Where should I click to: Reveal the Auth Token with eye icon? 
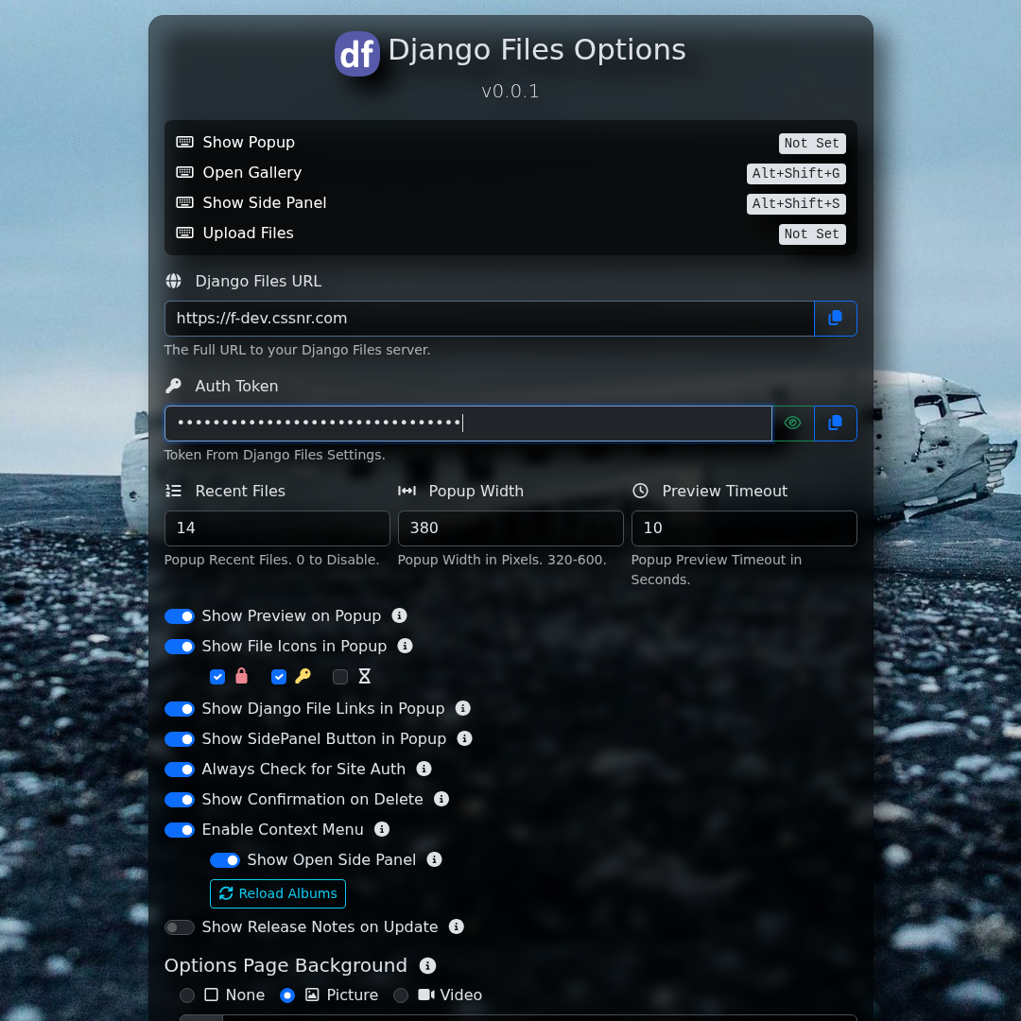tap(793, 424)
